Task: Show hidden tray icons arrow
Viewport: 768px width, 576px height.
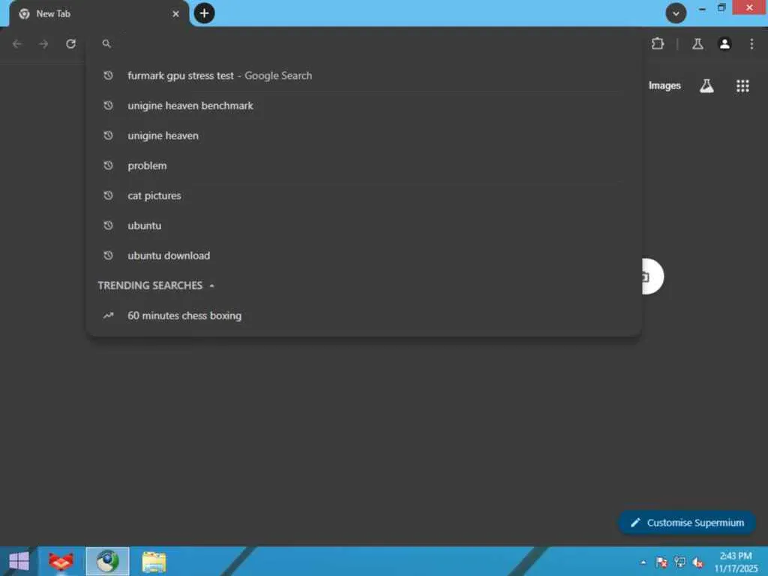Action: [x=643, y=562]
